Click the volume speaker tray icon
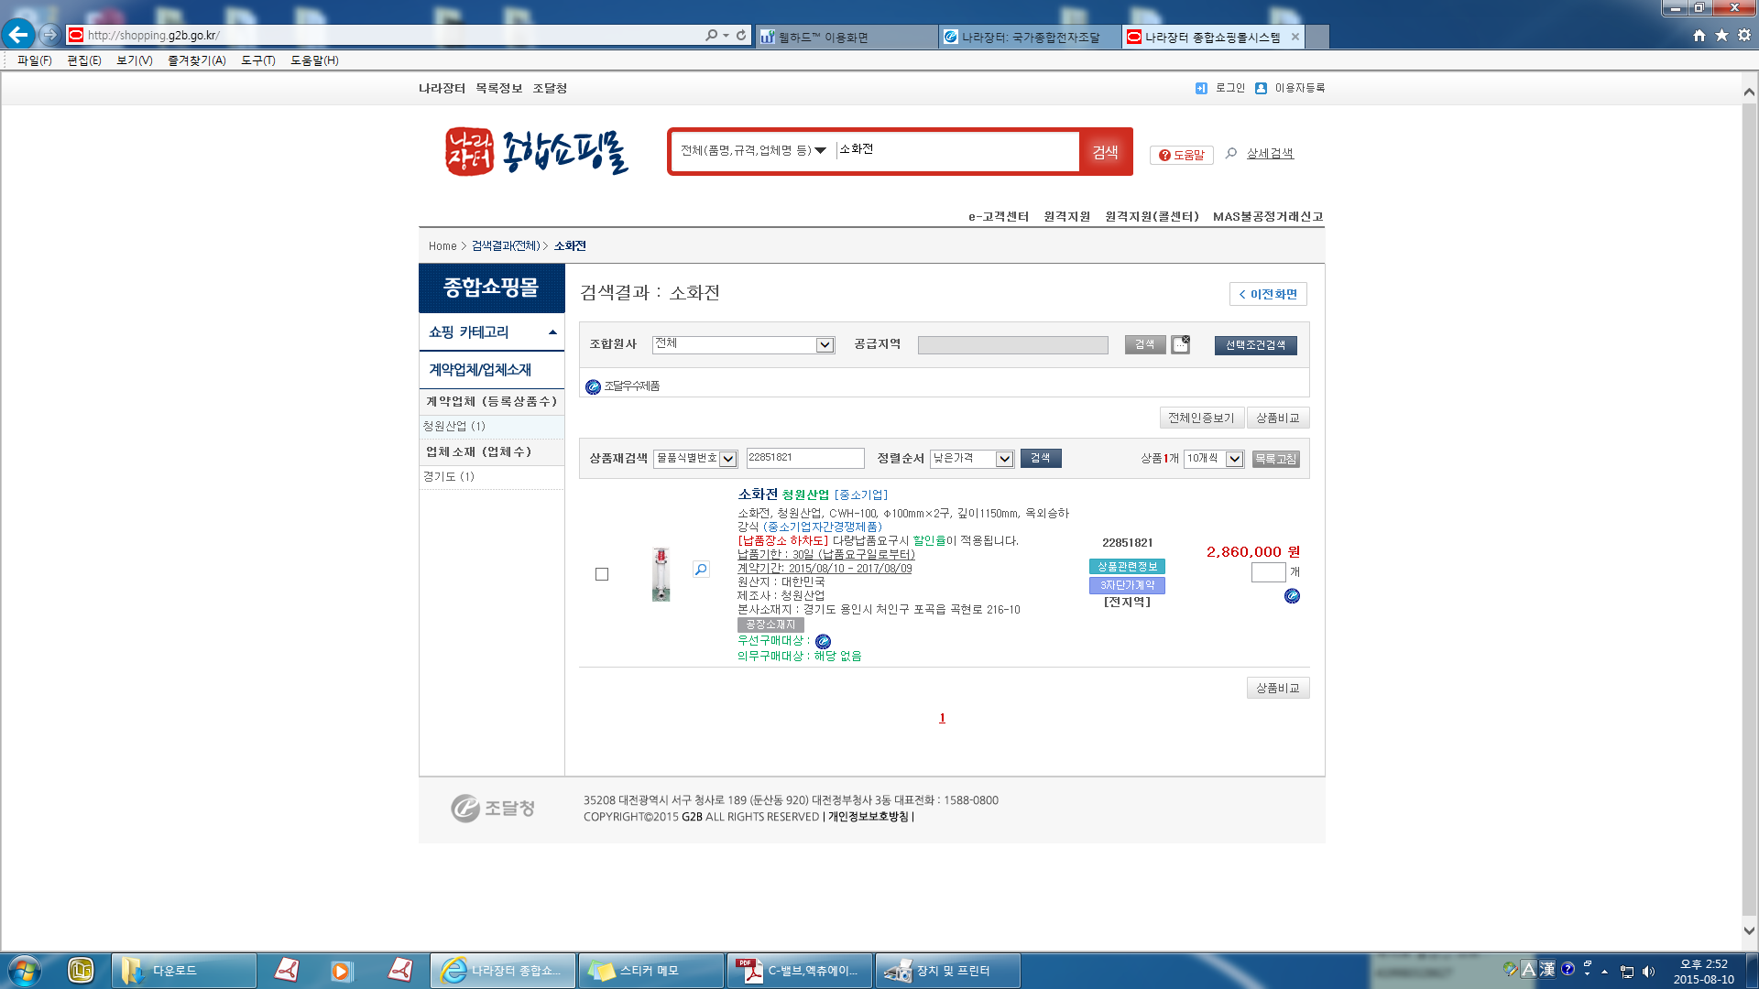The width and height of the screenshot is (1759, 989). pos(1649,972)
